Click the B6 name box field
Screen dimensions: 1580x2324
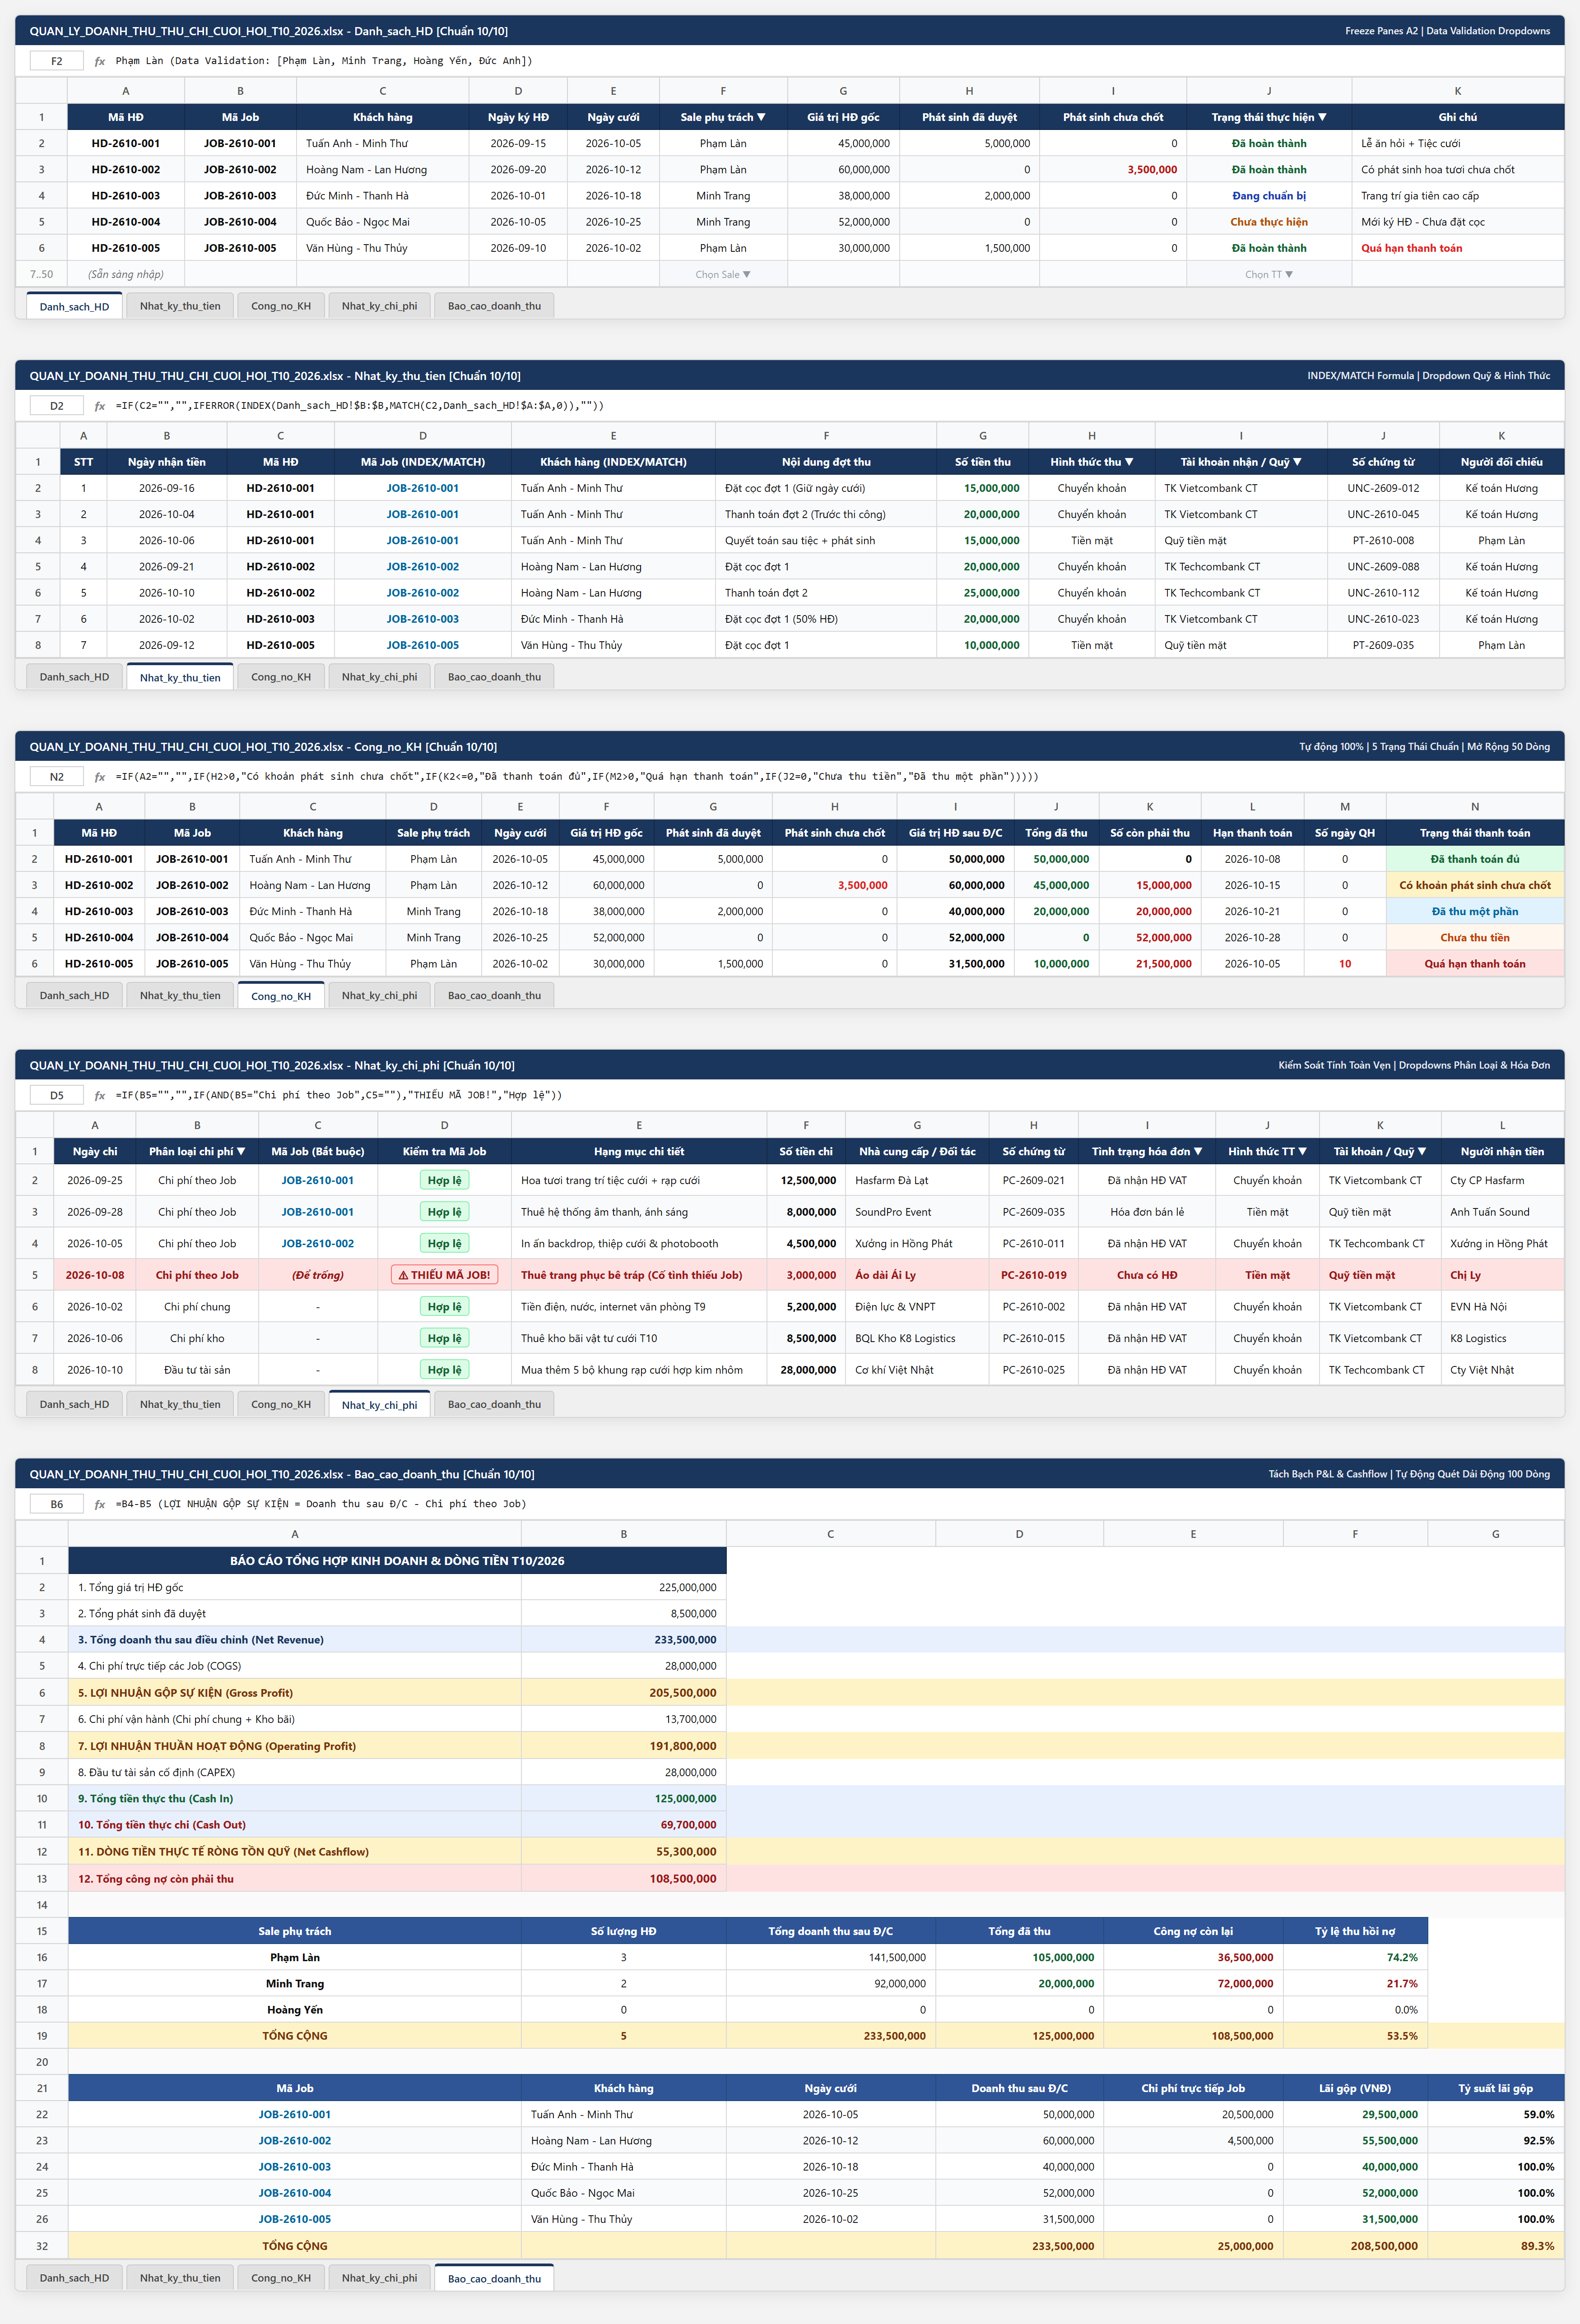tap(57, 1504)
